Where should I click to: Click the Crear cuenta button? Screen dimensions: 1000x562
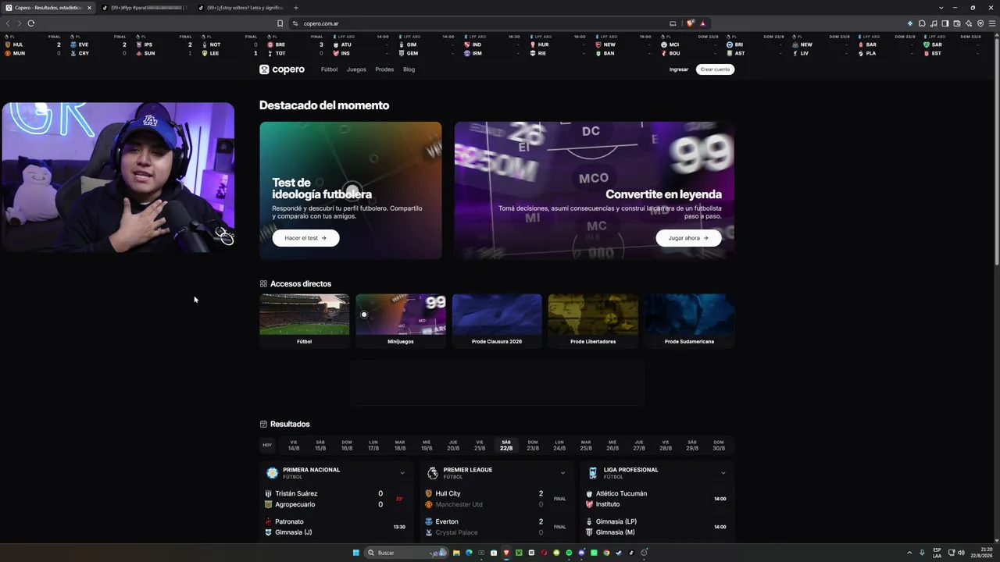[x=715, y=69]
